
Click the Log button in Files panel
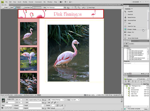pos(146,109)
